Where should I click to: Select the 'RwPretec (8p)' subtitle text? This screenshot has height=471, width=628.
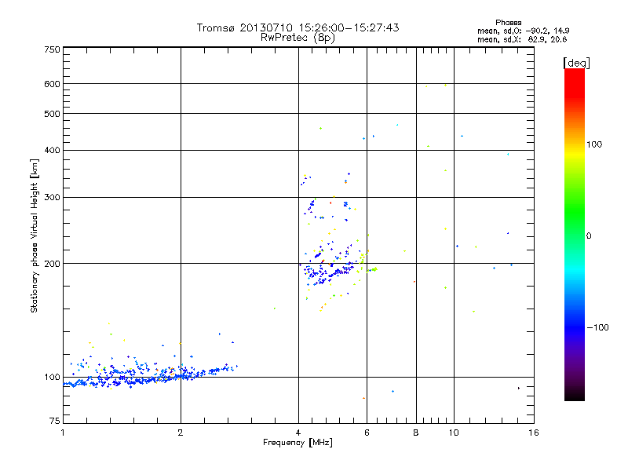[298, 38]
